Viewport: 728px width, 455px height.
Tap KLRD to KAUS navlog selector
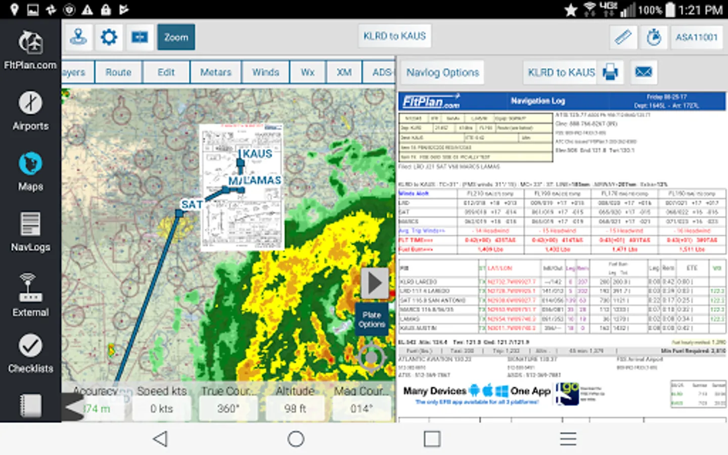click(561, 72)
